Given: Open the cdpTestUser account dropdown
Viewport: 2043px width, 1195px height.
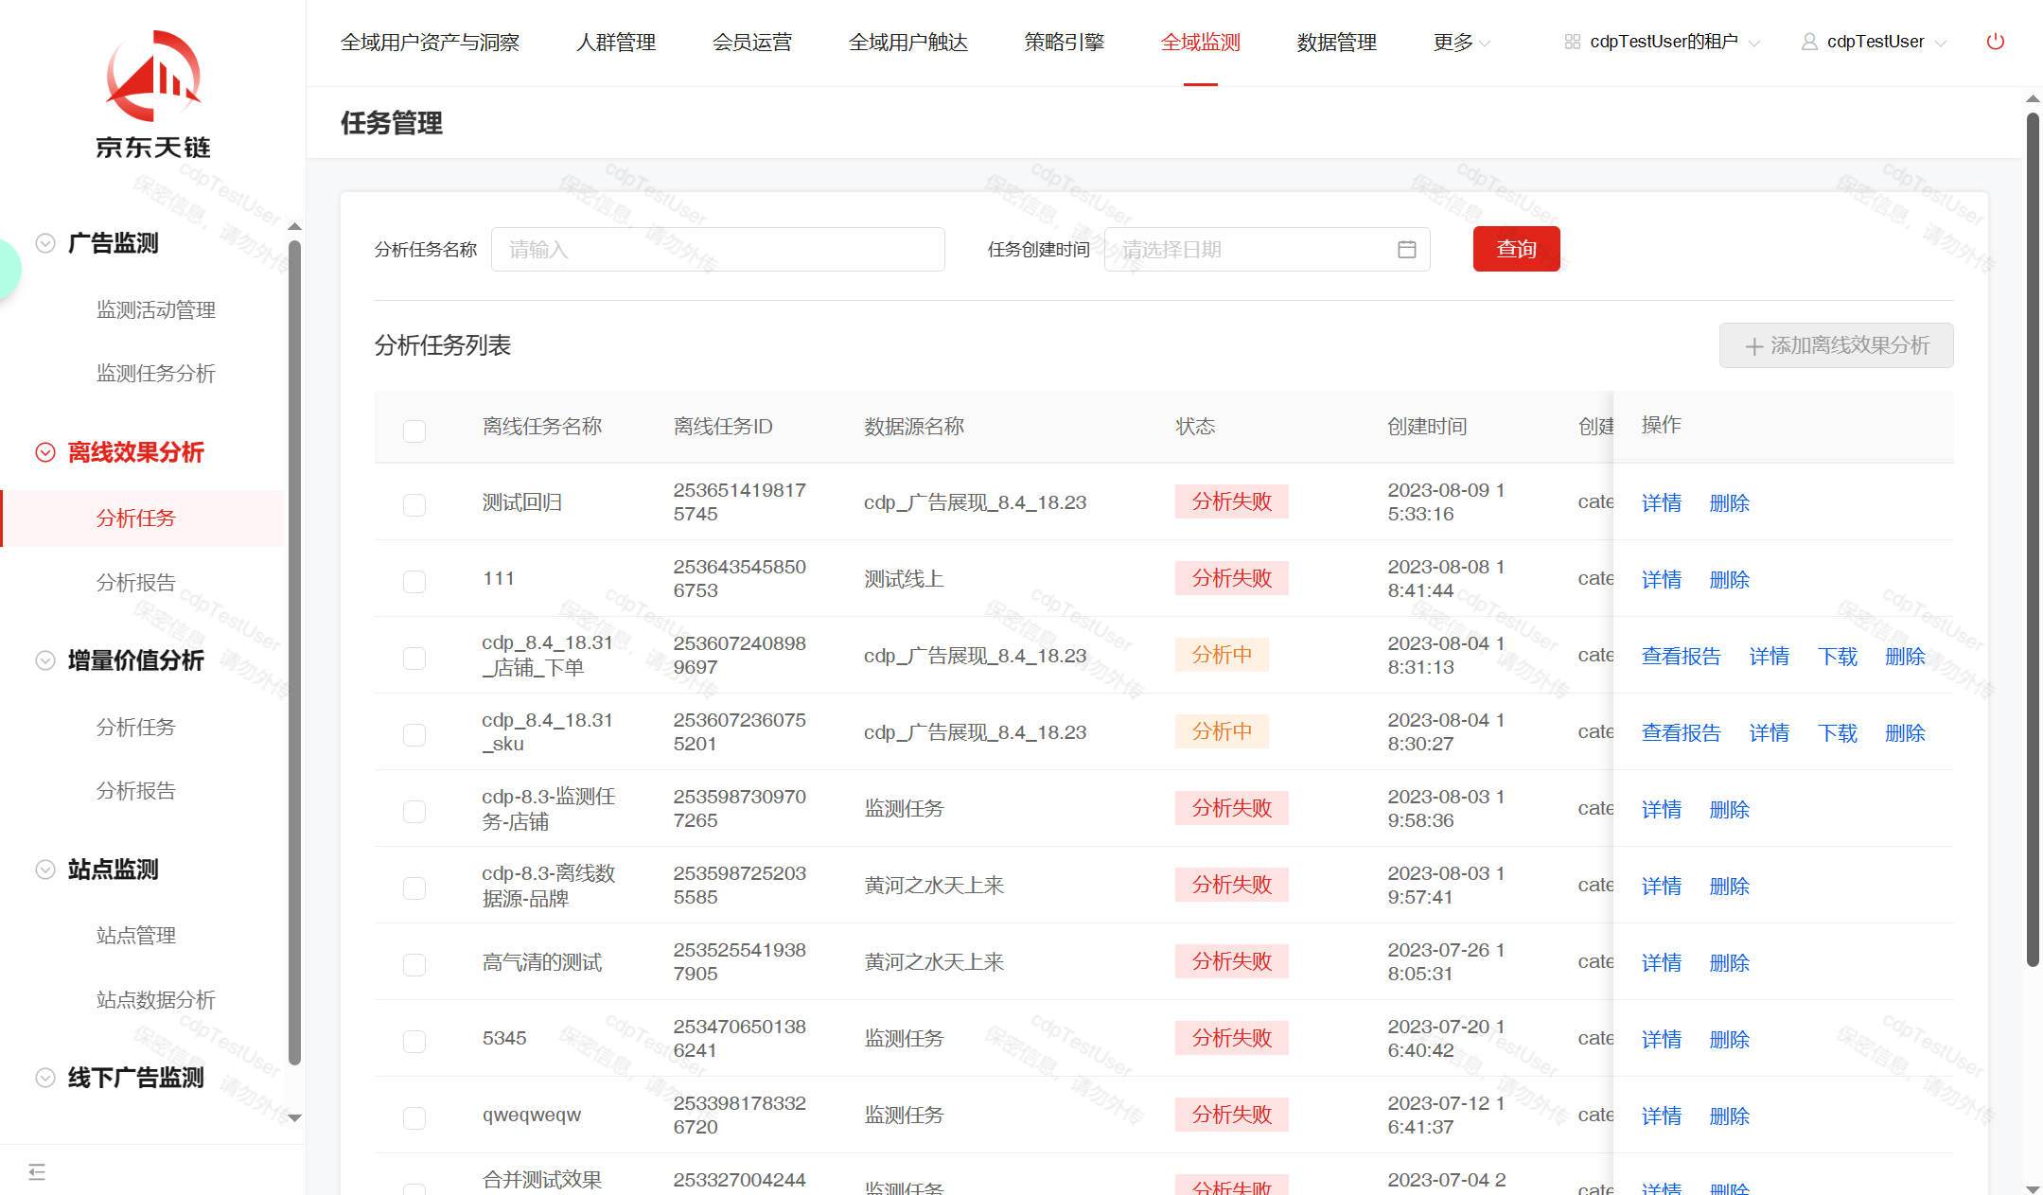Looking at the screenshot, I should tap(1875, 42).
